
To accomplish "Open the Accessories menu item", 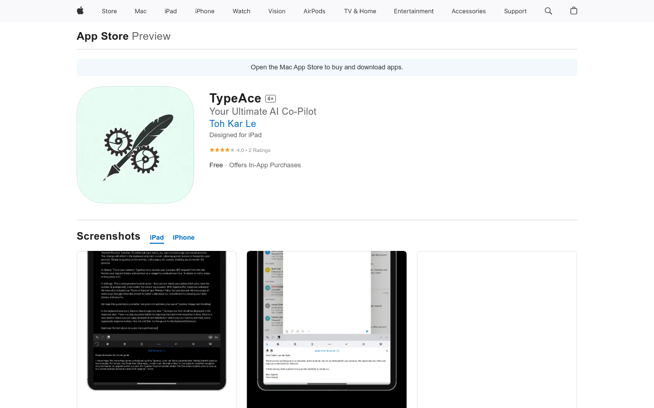I will point(469,11).
